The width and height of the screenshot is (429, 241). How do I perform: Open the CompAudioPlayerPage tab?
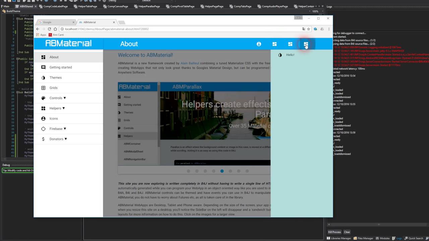tap(273, 6)
